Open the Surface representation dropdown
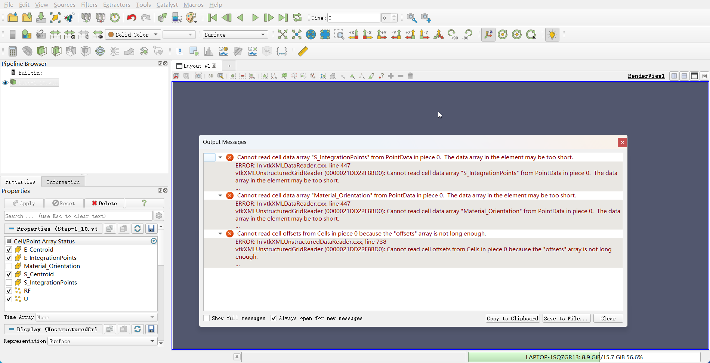 [235, 34]
